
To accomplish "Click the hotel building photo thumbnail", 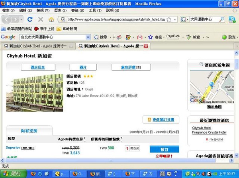I will pos(34,93).
